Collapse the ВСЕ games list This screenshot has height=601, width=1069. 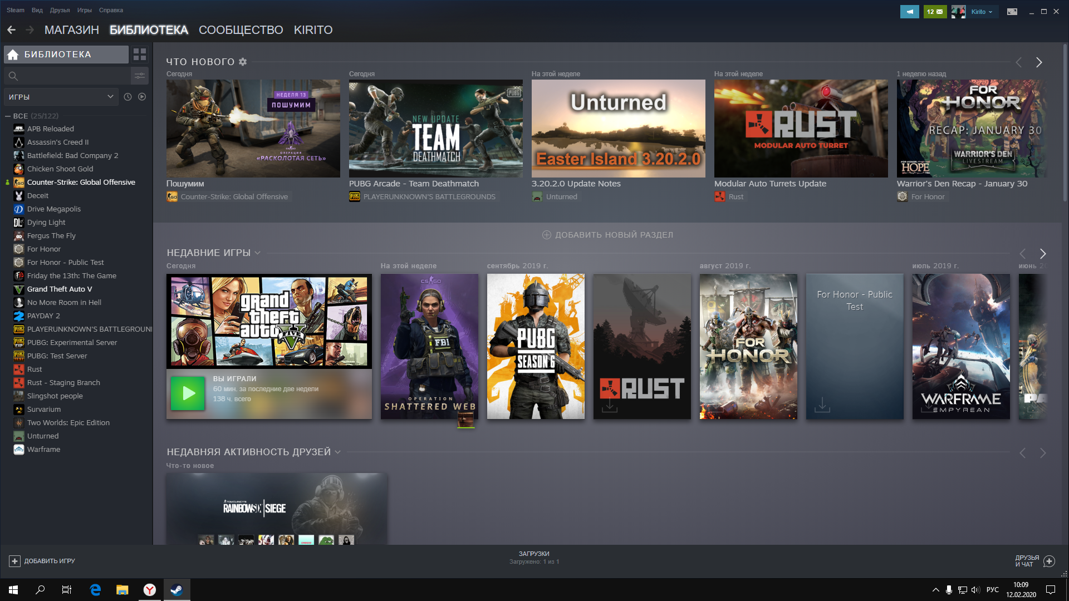click(x=8, y=116)
